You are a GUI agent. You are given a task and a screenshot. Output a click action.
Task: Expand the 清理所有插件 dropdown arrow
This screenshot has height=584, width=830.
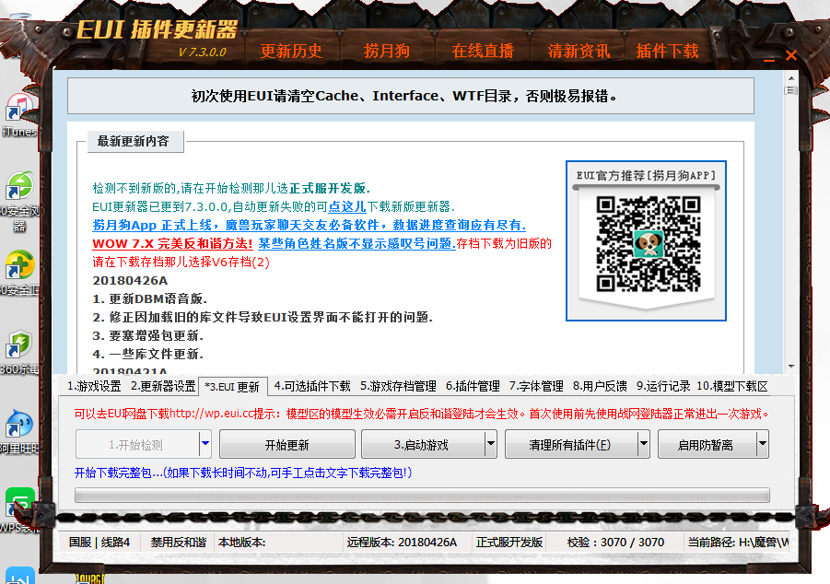(x=644, y=444)
